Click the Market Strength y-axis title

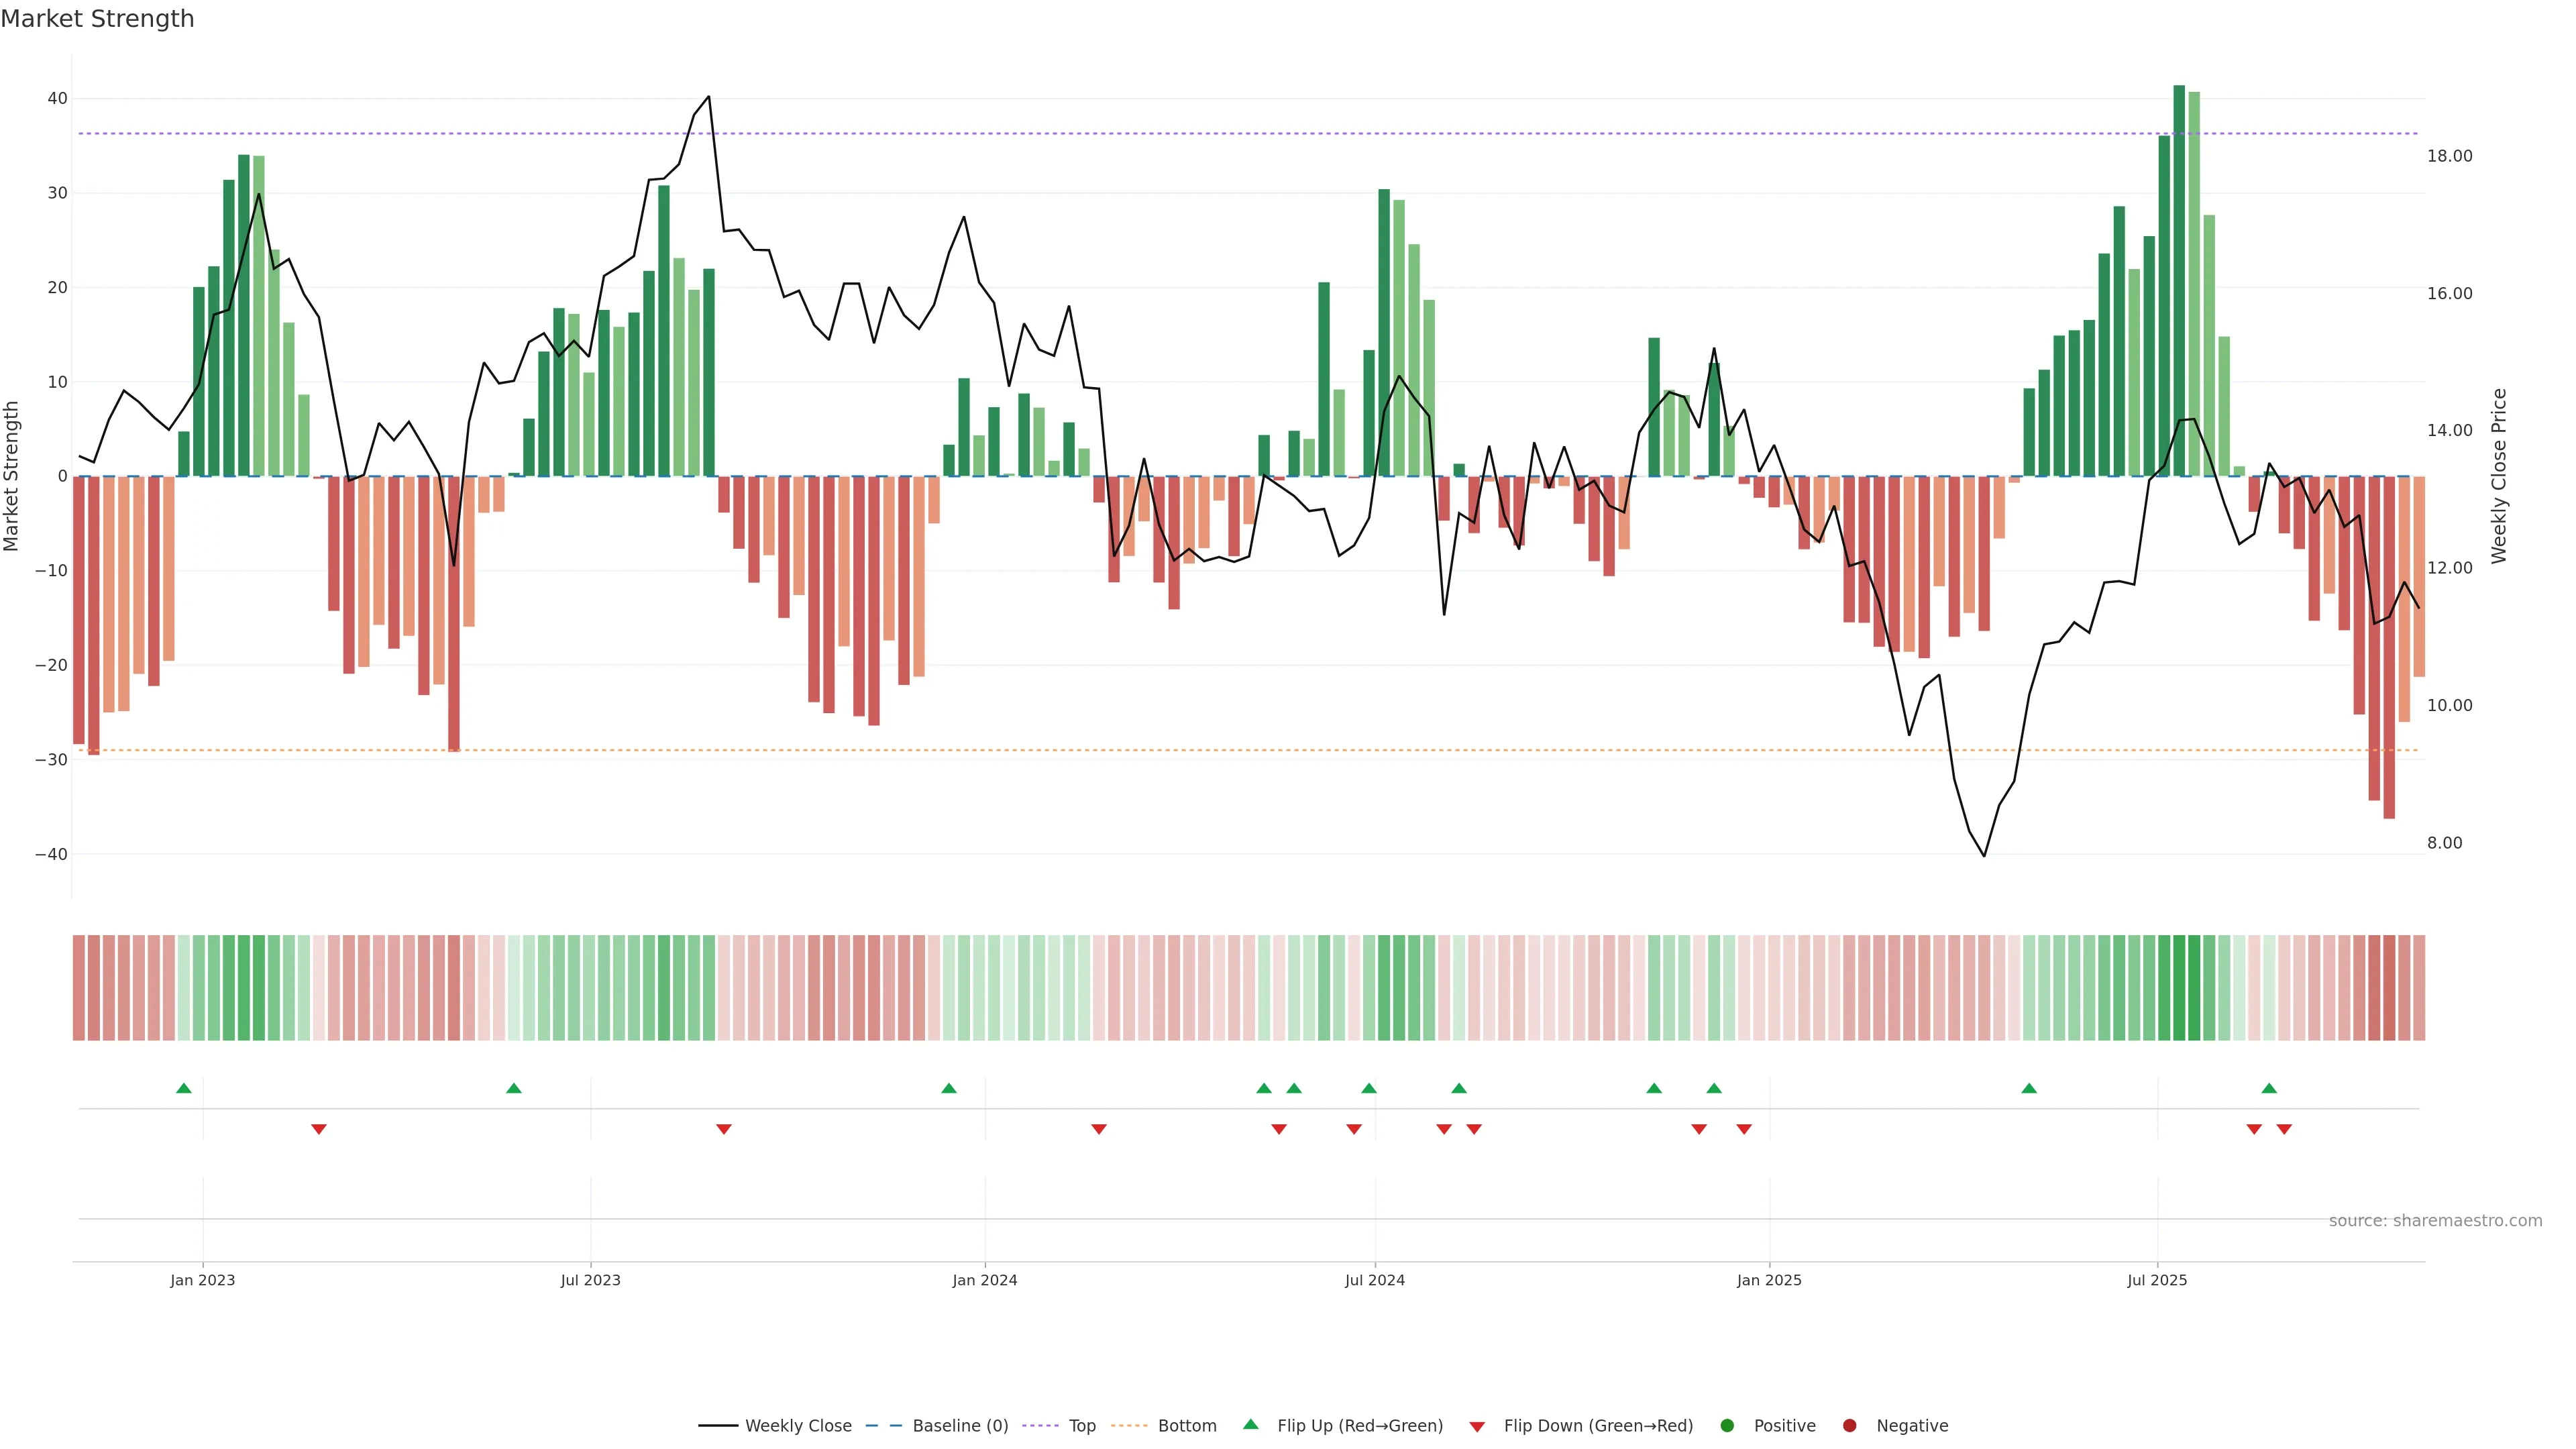click(12, 476)
